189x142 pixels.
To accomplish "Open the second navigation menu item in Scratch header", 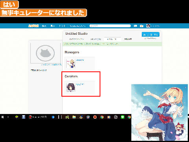I will click(x=53, y=26).
